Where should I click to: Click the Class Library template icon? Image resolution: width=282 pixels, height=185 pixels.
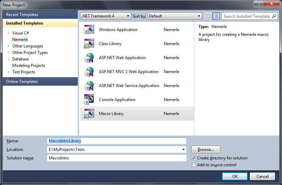89,44
